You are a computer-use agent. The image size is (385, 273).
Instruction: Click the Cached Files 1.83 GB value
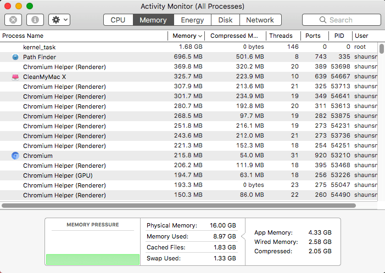(225, 247)
